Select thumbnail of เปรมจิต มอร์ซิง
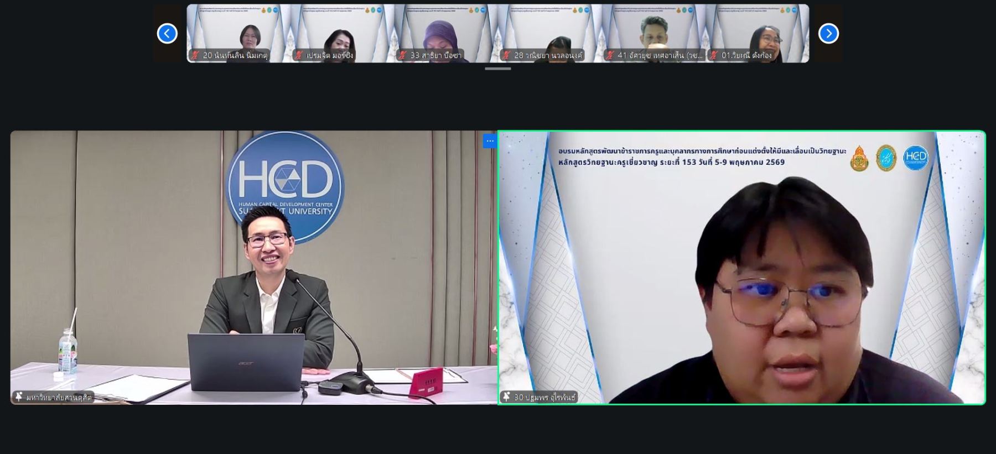 pos(342,34)
